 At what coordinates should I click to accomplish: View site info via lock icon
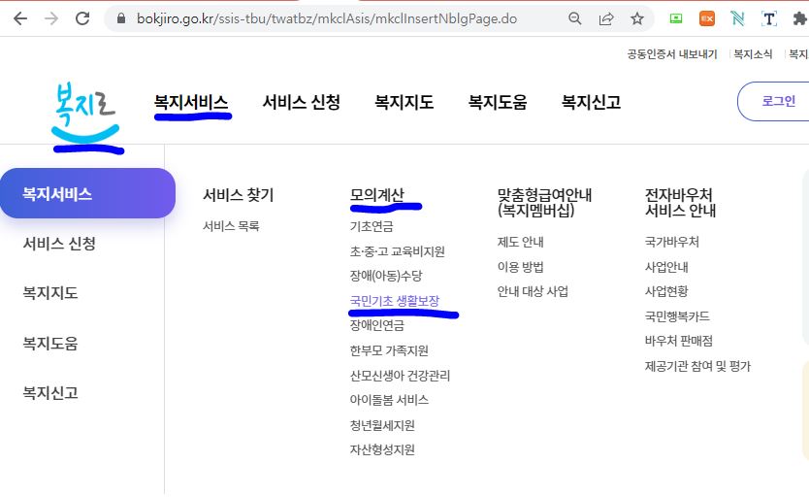(x=121, y=18)
